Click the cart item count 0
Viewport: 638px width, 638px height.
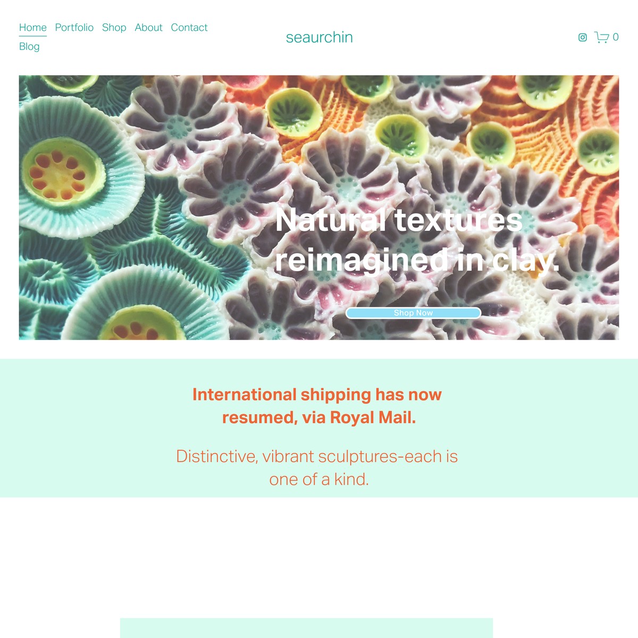(616, 37)
